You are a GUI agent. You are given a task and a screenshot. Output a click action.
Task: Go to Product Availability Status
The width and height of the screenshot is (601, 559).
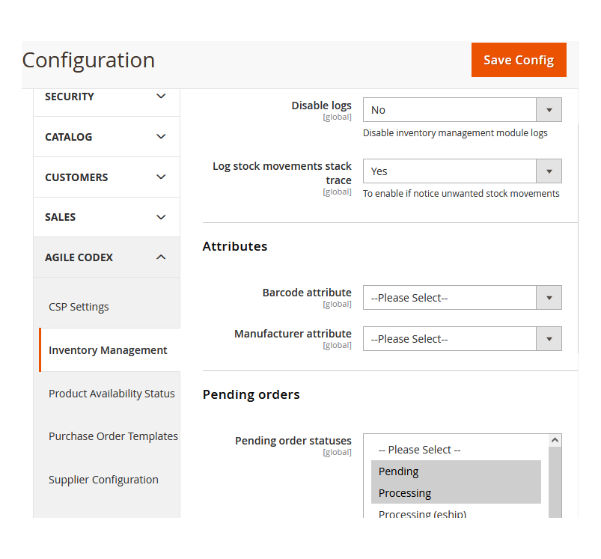click(x=112, y=394)
